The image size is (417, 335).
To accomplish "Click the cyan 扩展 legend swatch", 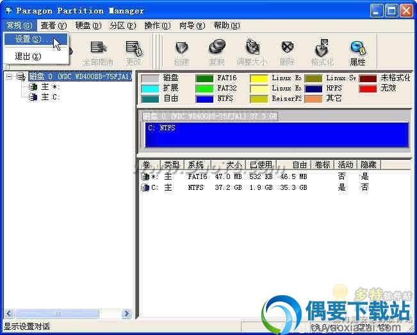I will tap(150, 89).
